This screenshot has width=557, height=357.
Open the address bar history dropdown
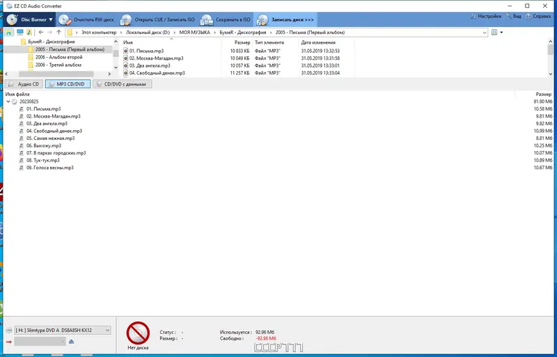pos(485,32)
